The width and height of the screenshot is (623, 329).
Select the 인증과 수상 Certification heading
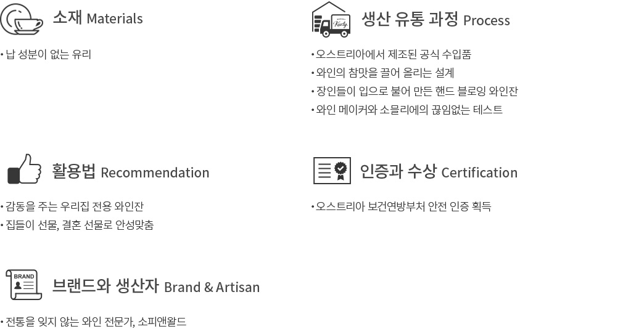439,172
